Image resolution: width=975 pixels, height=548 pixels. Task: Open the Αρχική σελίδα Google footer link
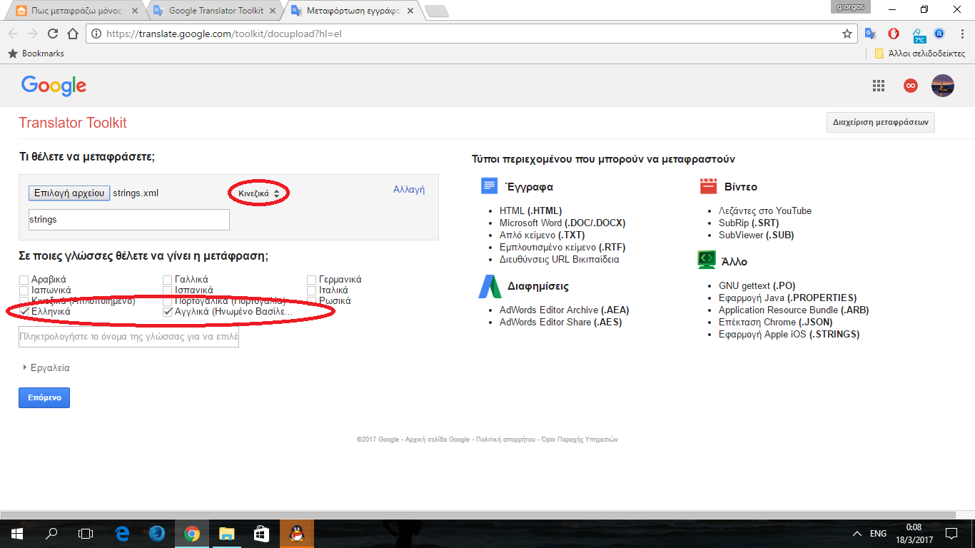click(x=438, y=440)
